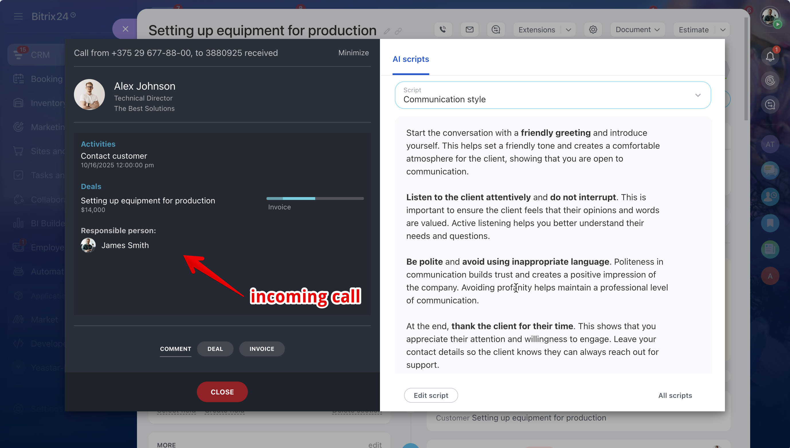790x448 pixels.
Task: Click the phone call icon in deal header
Action: (x=443, y=30)
